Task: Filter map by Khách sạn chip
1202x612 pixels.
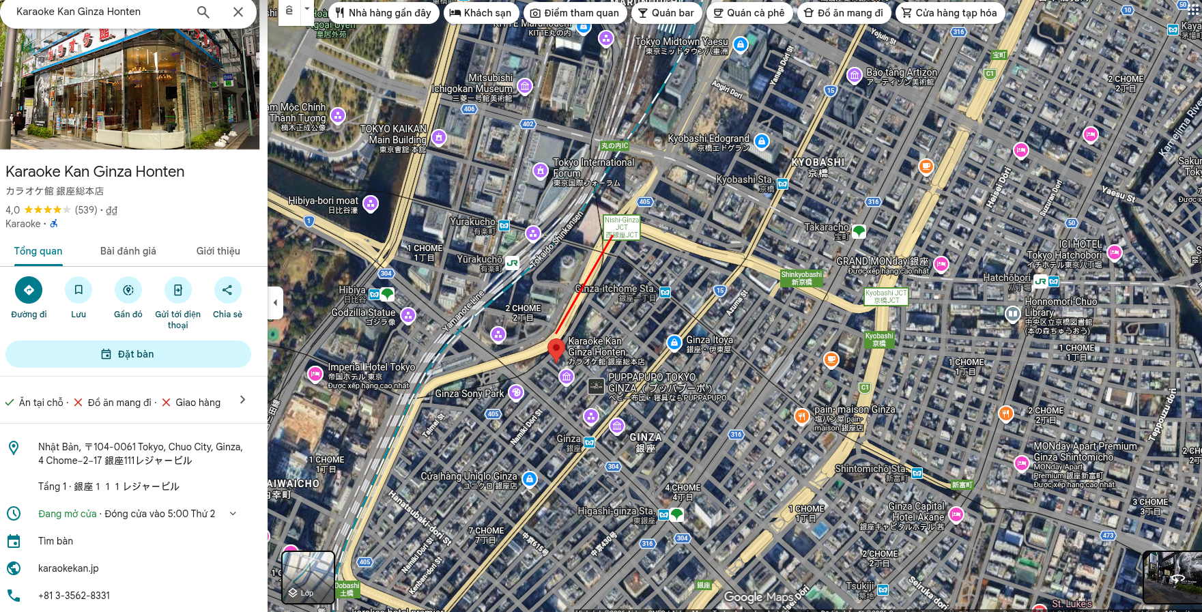Action: pyautogui.click(x=481, y=13)
